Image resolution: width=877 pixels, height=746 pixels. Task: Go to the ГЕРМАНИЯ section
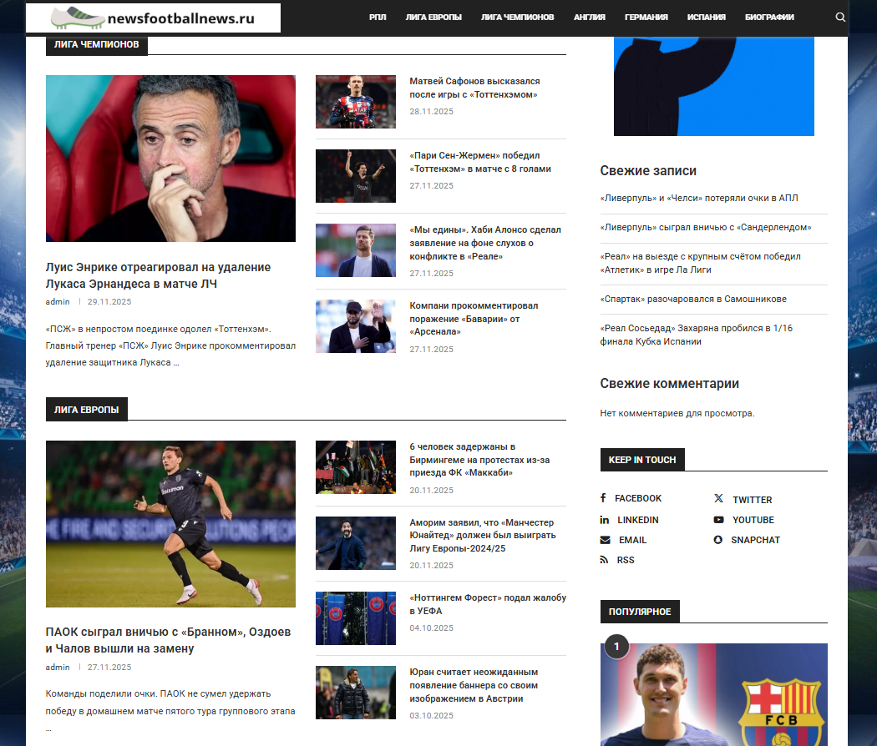click(x=646, y=18)
